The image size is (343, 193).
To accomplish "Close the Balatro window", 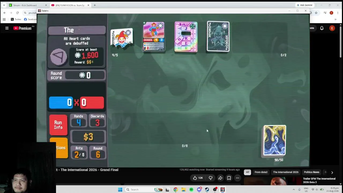I will coord(305,11).
